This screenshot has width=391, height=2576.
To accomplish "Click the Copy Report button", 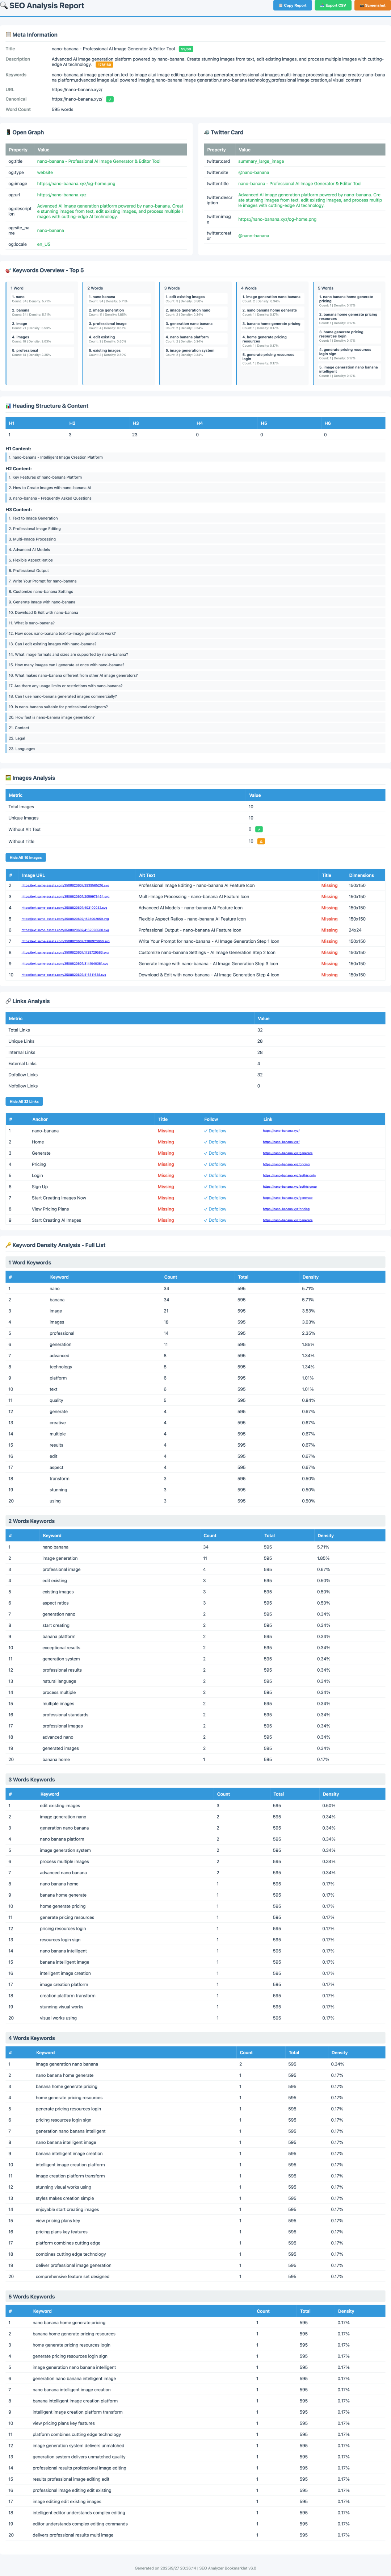I will coord(292,5).
